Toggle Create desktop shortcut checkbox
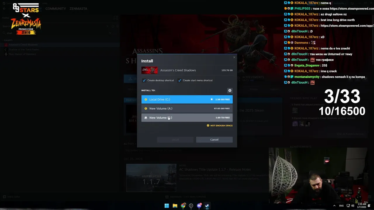 click(144, 80)
